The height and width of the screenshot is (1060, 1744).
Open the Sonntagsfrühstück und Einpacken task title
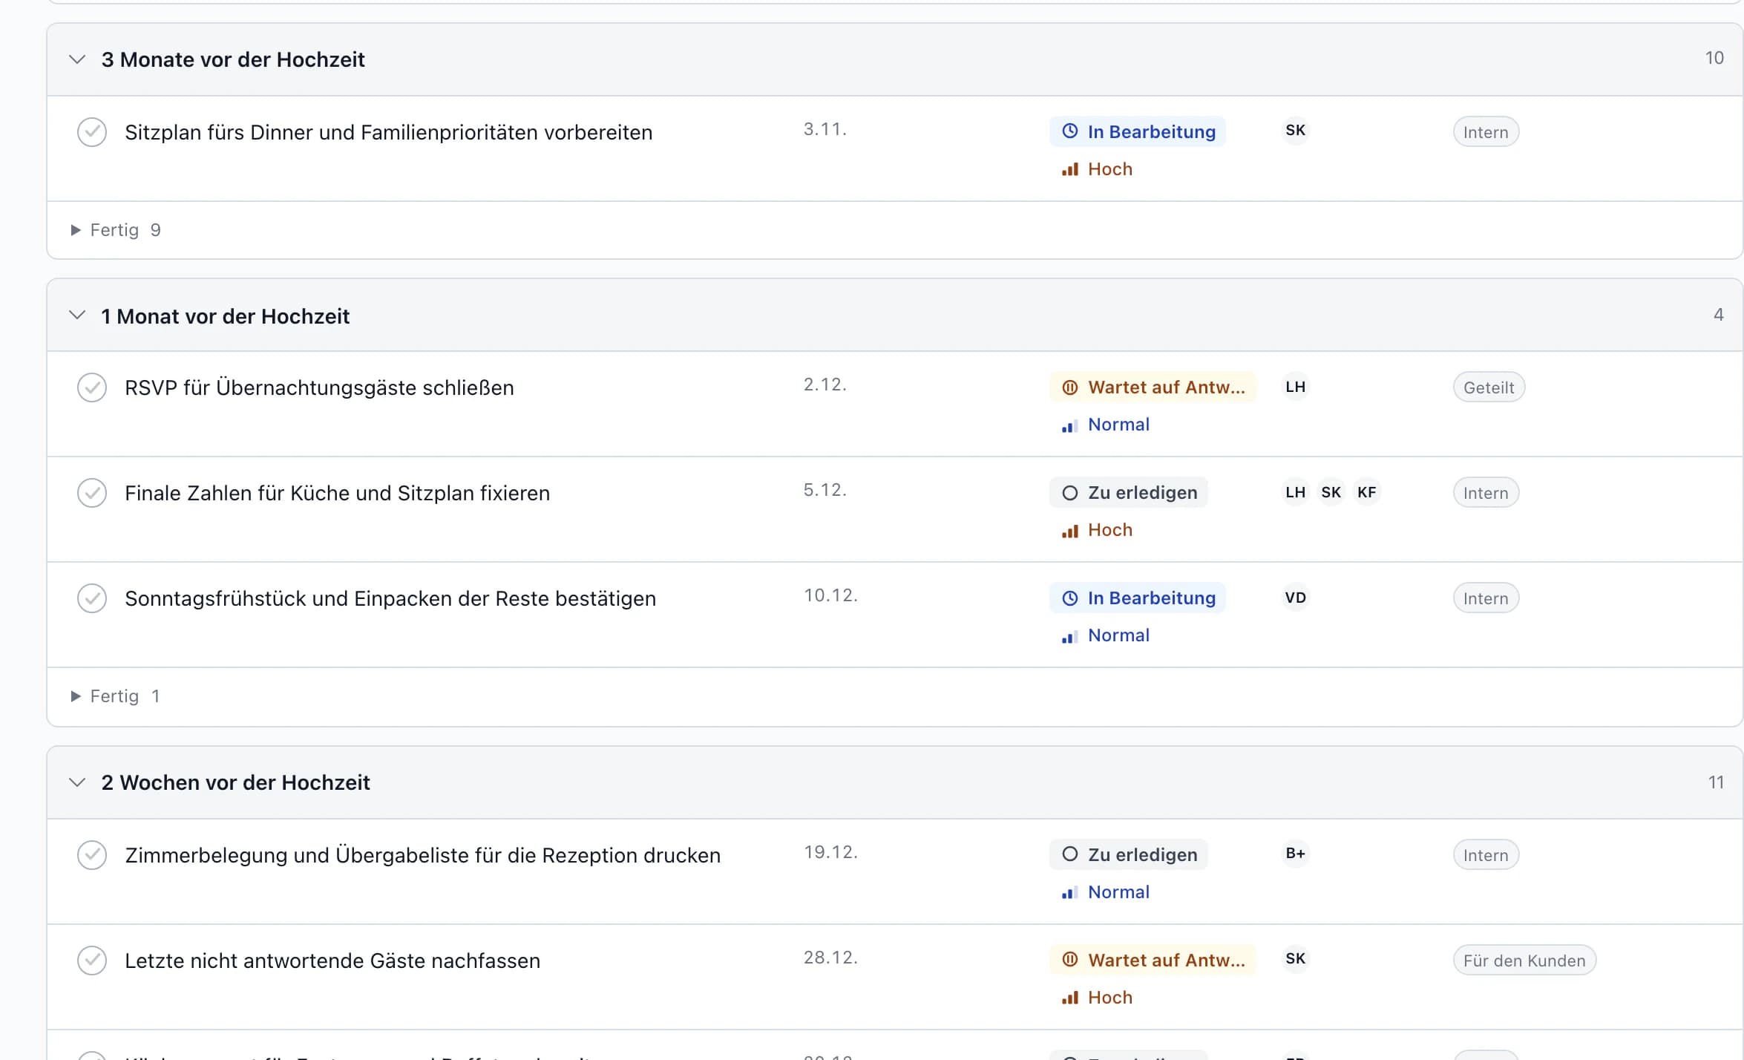[390, 598]
